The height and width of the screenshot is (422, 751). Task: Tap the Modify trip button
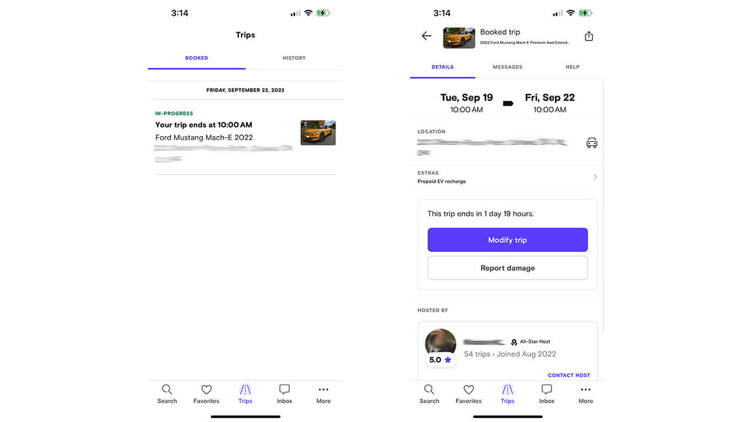[x=508, y=240]
